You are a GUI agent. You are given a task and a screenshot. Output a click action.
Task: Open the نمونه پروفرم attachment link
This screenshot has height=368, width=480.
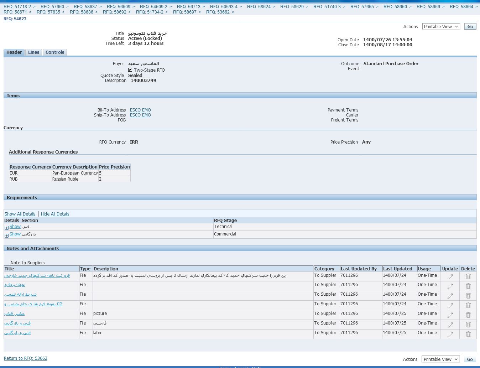(15, 285)
